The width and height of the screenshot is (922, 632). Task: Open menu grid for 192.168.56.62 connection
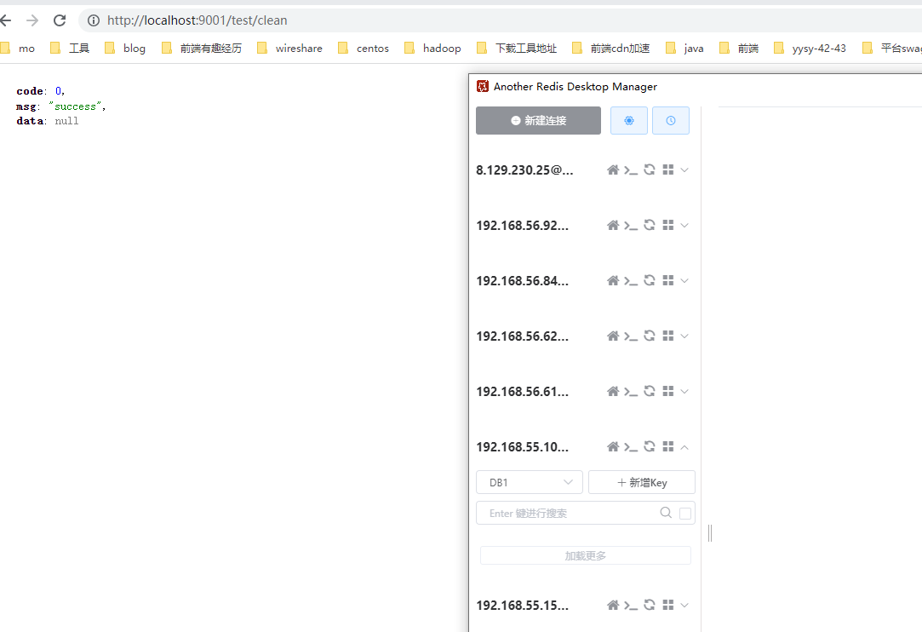pyautogui.click(x=668, y=336)
